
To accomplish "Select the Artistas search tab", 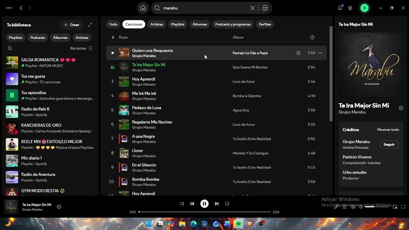I will tap(157, 24).
